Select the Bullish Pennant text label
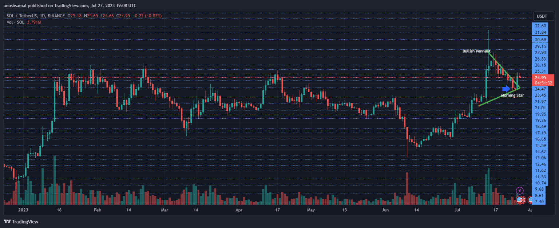 pos(476,51)
